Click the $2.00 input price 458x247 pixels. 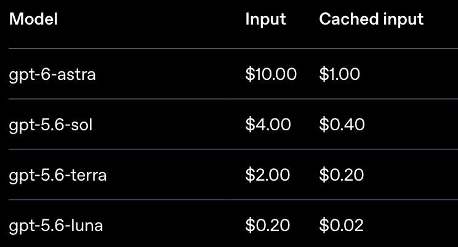(x=268, y=175)
